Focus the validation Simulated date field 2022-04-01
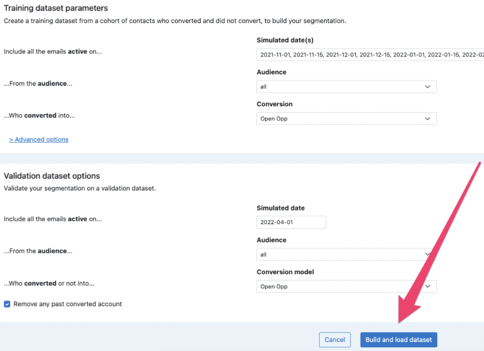484x351 pixels. tap(291, 223)
